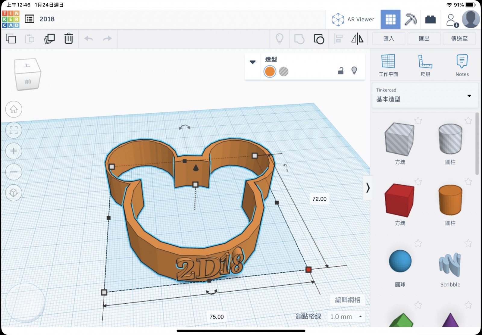Click the 匯出 export button
482x335 pixels.
click(x=424, y=39)
